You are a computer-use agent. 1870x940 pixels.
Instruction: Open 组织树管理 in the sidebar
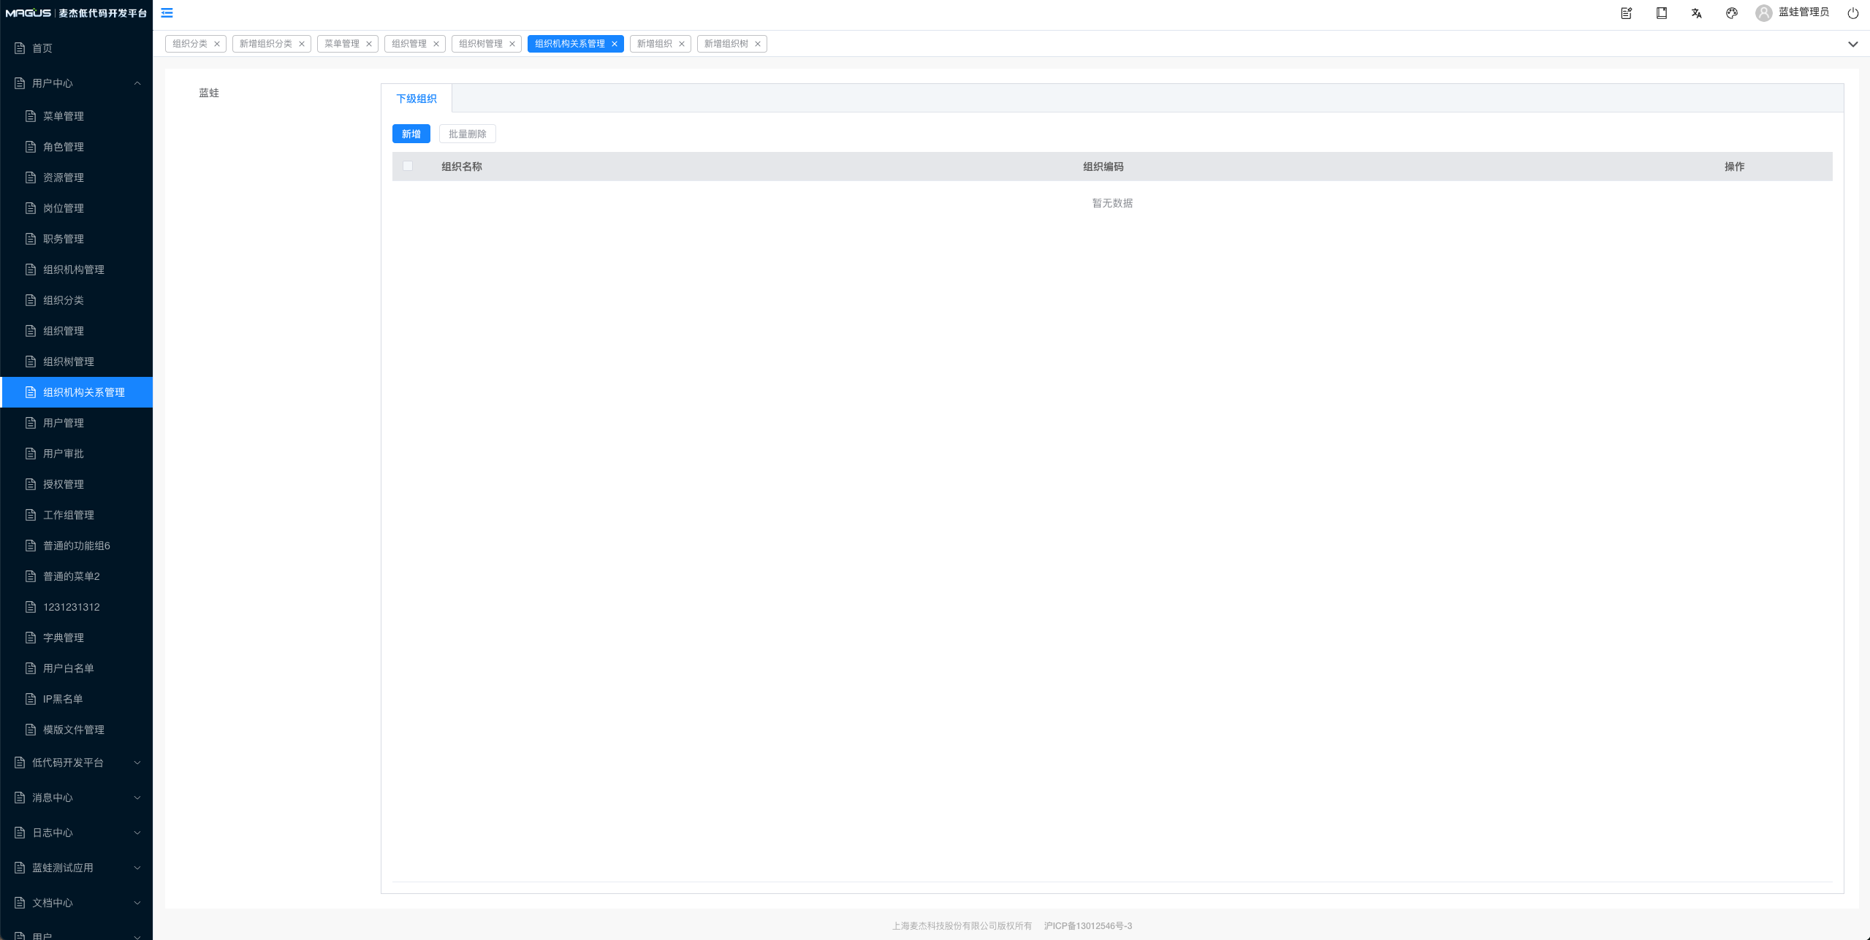76,362
